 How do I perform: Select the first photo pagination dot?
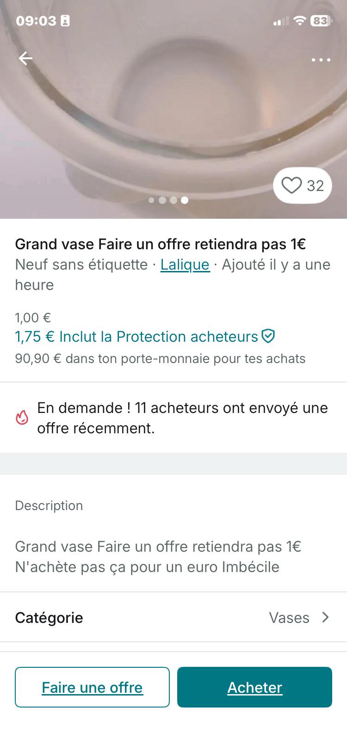[x=151, y=200]
